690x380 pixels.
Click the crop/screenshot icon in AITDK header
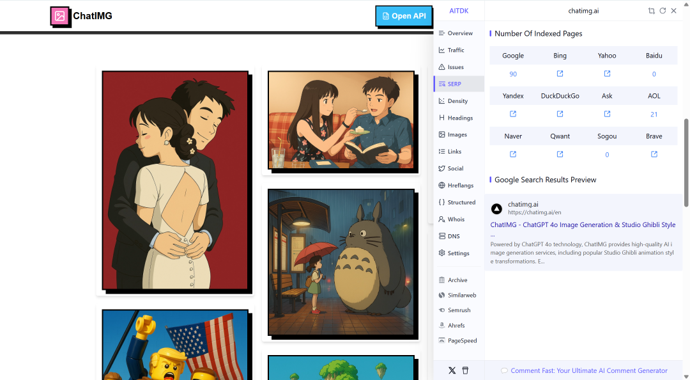point(651,11)
